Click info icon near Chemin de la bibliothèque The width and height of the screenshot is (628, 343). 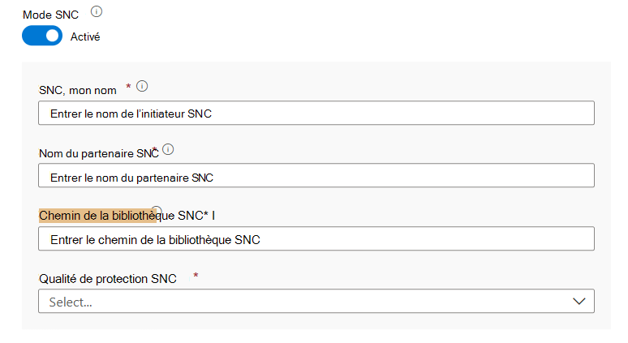click(x=157, y=210)
